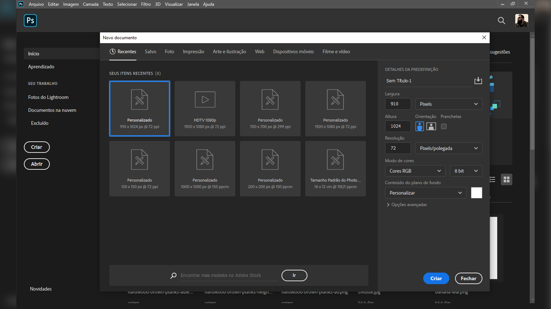Open the Cores RGB color mode dropdown
This screenshot has width=551, height=309.
click(x=415, y=171)
